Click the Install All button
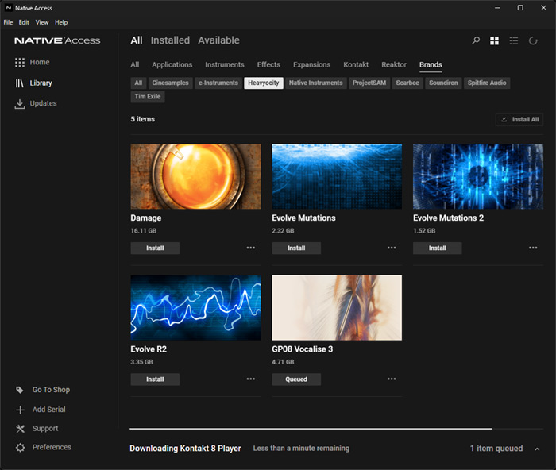The image size is (556, 470). pyautogui.click(x=519, y=119)
